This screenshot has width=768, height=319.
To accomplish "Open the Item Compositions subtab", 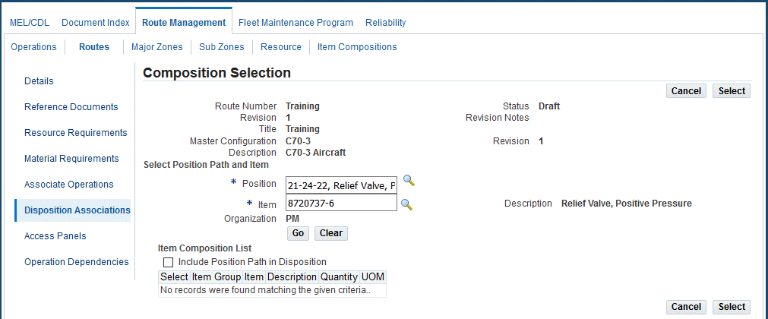I will click(357, 47).
